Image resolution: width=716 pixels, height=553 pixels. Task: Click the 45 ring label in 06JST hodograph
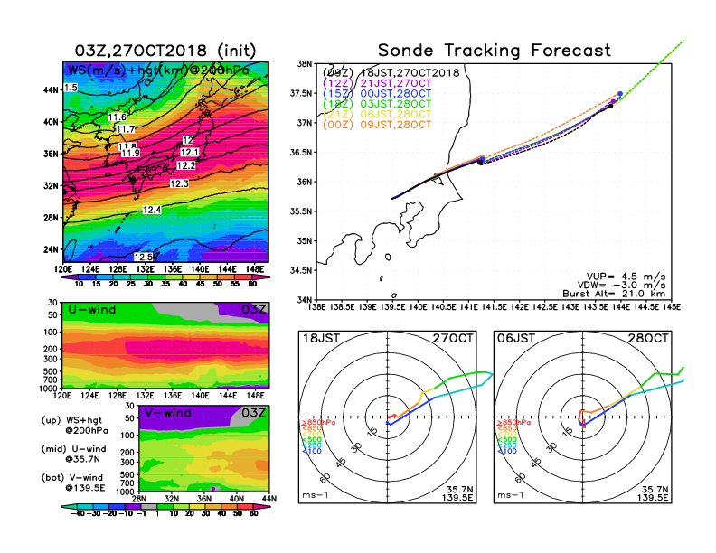click(536, 463)
